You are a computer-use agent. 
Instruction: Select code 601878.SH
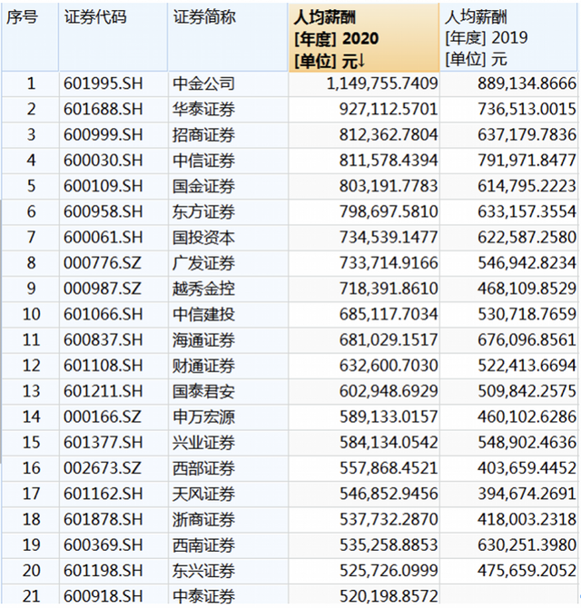pyautogui.click(x=113, y=519)
